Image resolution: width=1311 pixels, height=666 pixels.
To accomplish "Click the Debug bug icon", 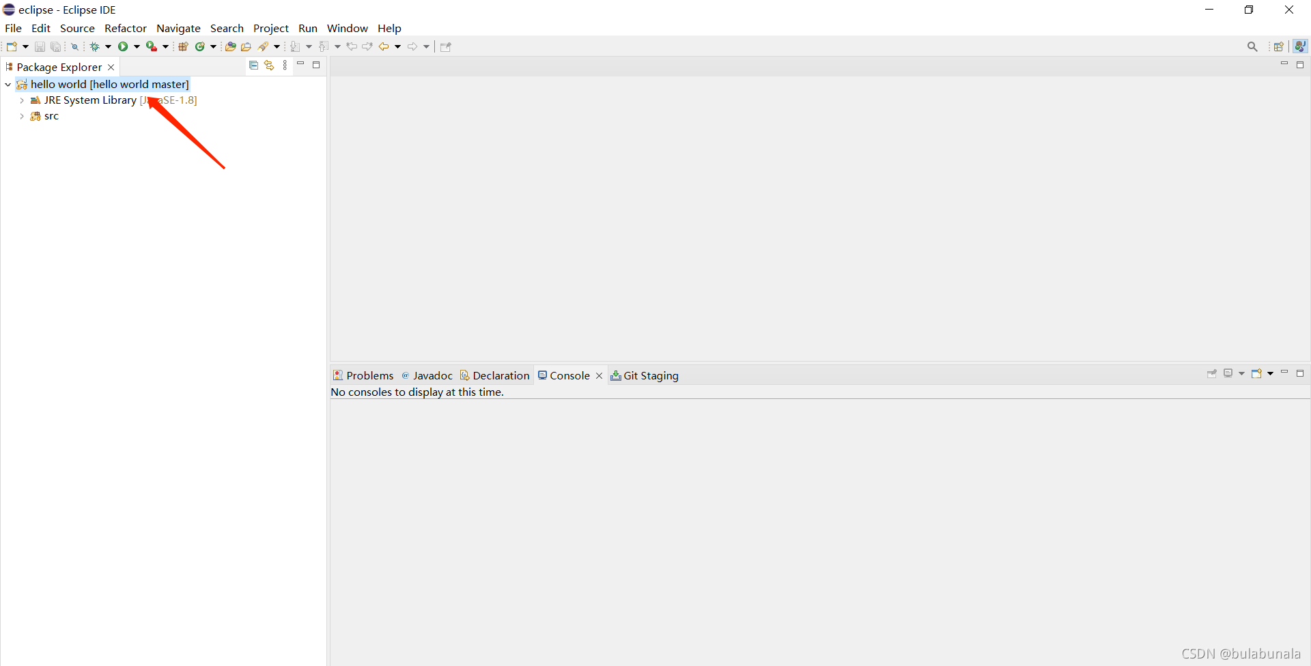I will (x=95, y=46).
